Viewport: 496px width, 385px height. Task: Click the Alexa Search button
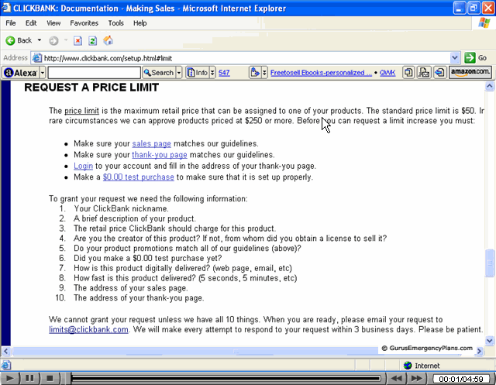coord(158,73)
